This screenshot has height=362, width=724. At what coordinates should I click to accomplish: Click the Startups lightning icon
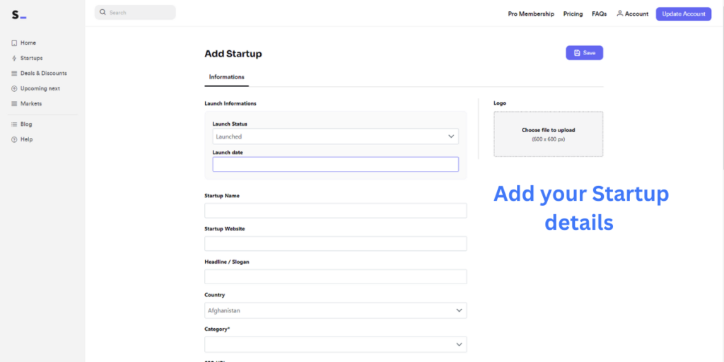[14, 58]
